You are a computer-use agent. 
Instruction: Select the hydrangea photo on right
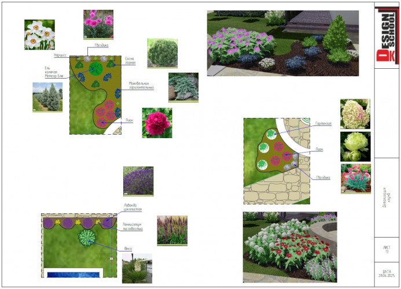[355, 113]
